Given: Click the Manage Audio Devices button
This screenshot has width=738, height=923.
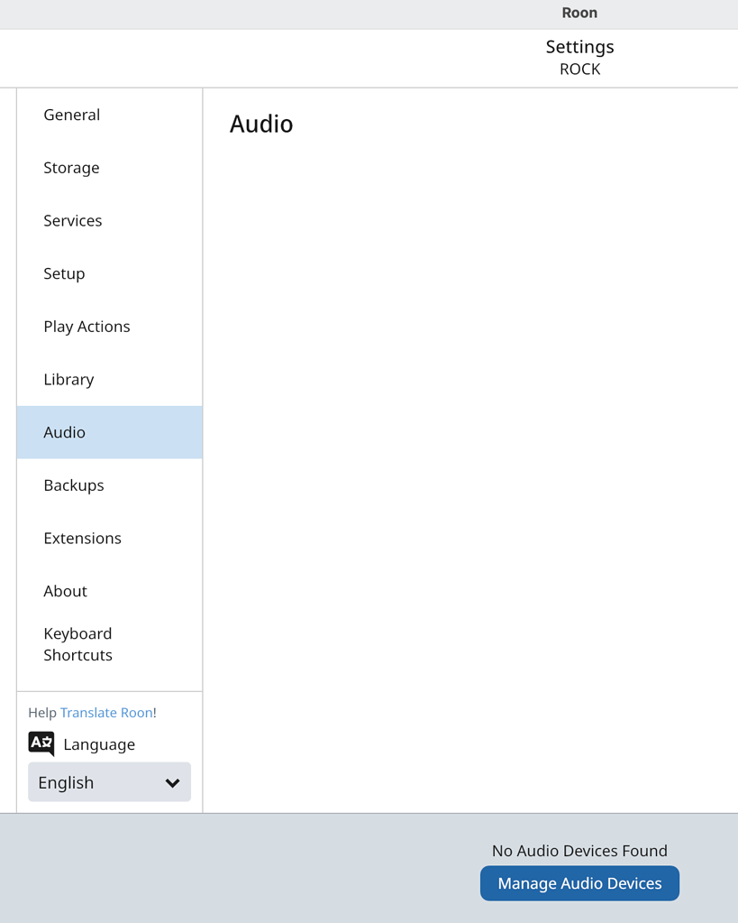Looking at the screenshot, I should pyautogui.click(x=579, y=883).
